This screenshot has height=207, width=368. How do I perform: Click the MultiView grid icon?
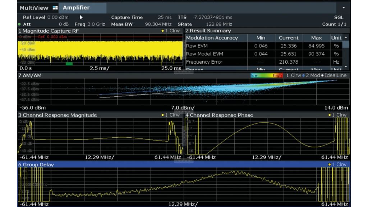pos(55,8)
